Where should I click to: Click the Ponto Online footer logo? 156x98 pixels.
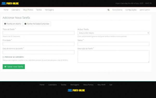pyautogui.click(x=76, y=90)
